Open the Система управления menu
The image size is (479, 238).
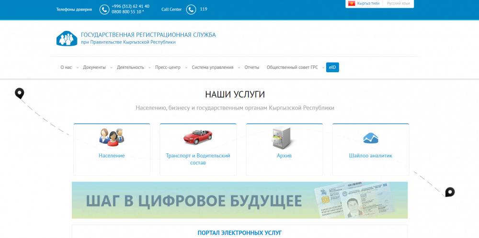pyautogui.click(x=213, y=67)
